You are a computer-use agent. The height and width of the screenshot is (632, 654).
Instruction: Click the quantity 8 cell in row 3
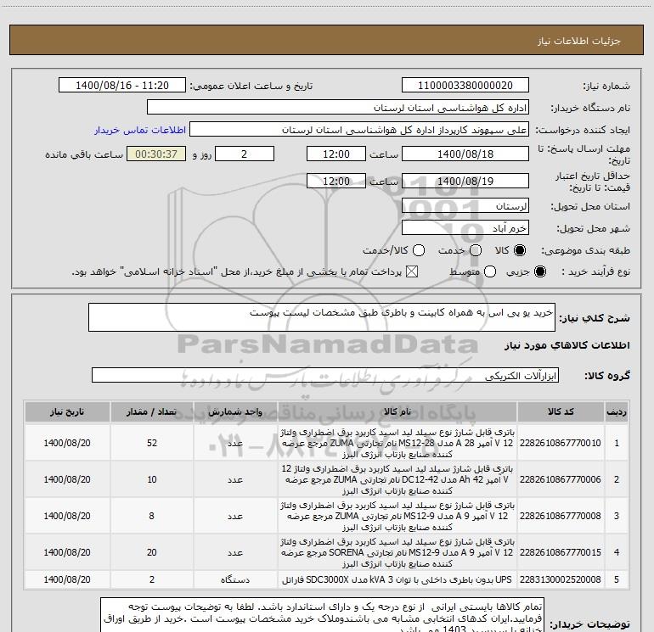(x=151, y=516)
